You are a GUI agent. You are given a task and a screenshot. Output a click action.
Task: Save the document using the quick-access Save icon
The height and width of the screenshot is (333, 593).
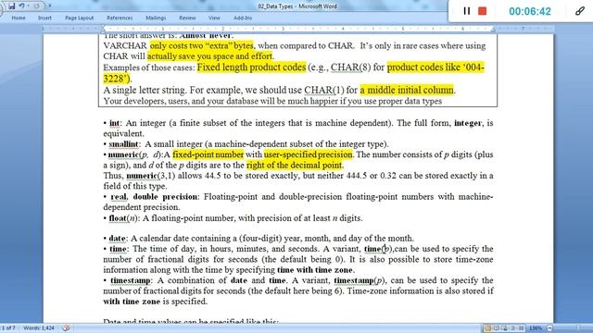tap(12, 6)
